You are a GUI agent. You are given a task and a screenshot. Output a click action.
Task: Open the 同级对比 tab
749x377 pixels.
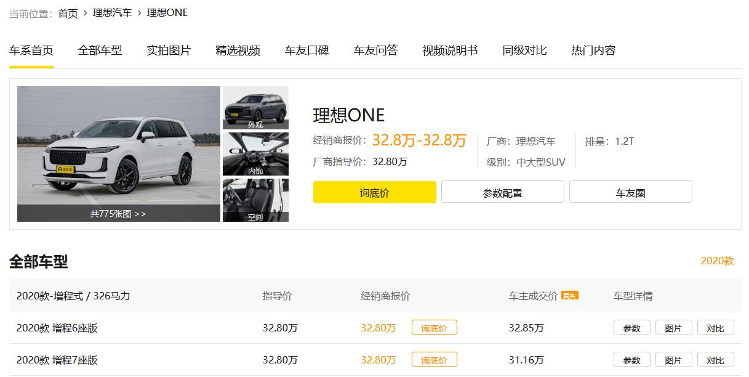(x=524, y=50)
